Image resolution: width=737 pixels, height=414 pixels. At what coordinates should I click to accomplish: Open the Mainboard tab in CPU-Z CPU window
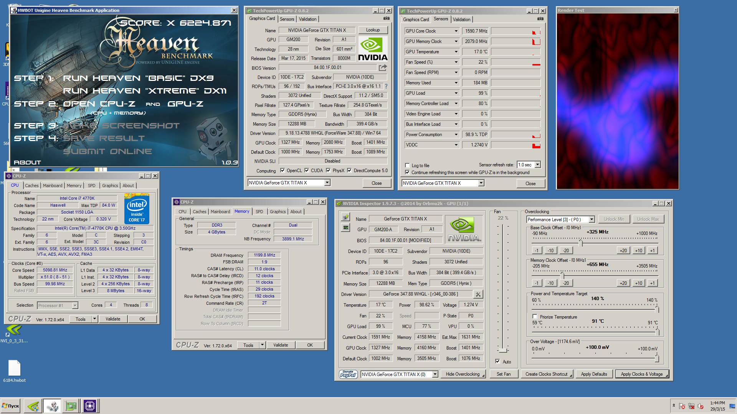tap(53, 186)
